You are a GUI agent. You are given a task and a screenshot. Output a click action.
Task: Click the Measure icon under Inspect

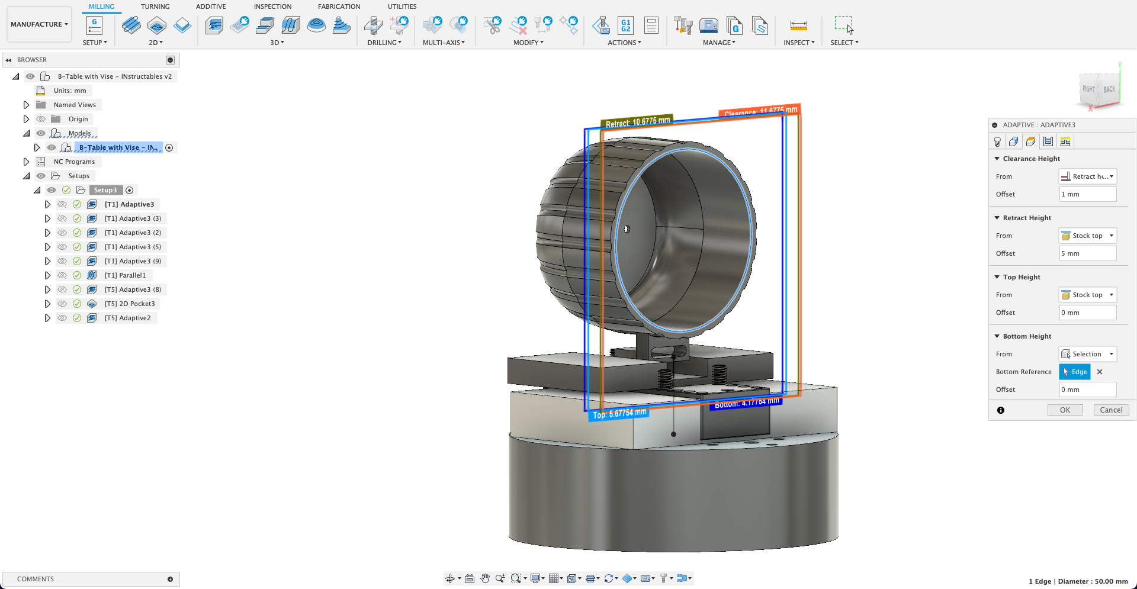[x=799, y=25]
